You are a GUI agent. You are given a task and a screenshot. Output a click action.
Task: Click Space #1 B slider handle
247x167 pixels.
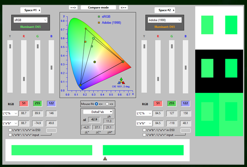[51, 67]
